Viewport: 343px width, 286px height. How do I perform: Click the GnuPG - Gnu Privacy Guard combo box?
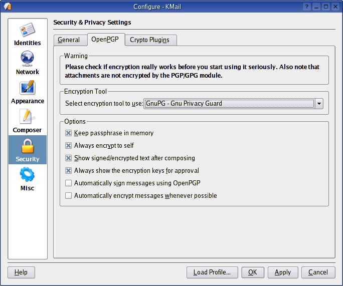[229, 104]
